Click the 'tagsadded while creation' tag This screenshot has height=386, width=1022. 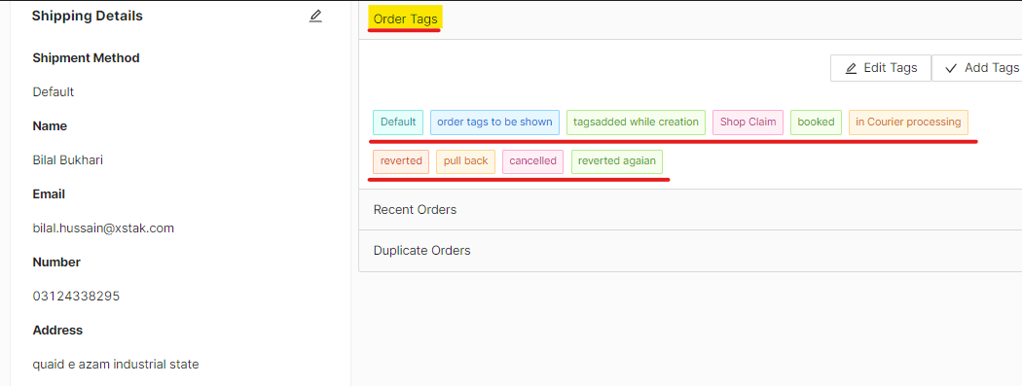click(x=637, y=123)
